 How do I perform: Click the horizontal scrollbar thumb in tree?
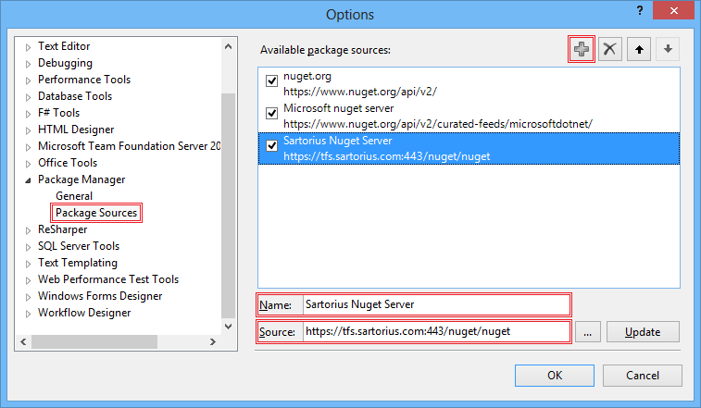click(94, 342)
